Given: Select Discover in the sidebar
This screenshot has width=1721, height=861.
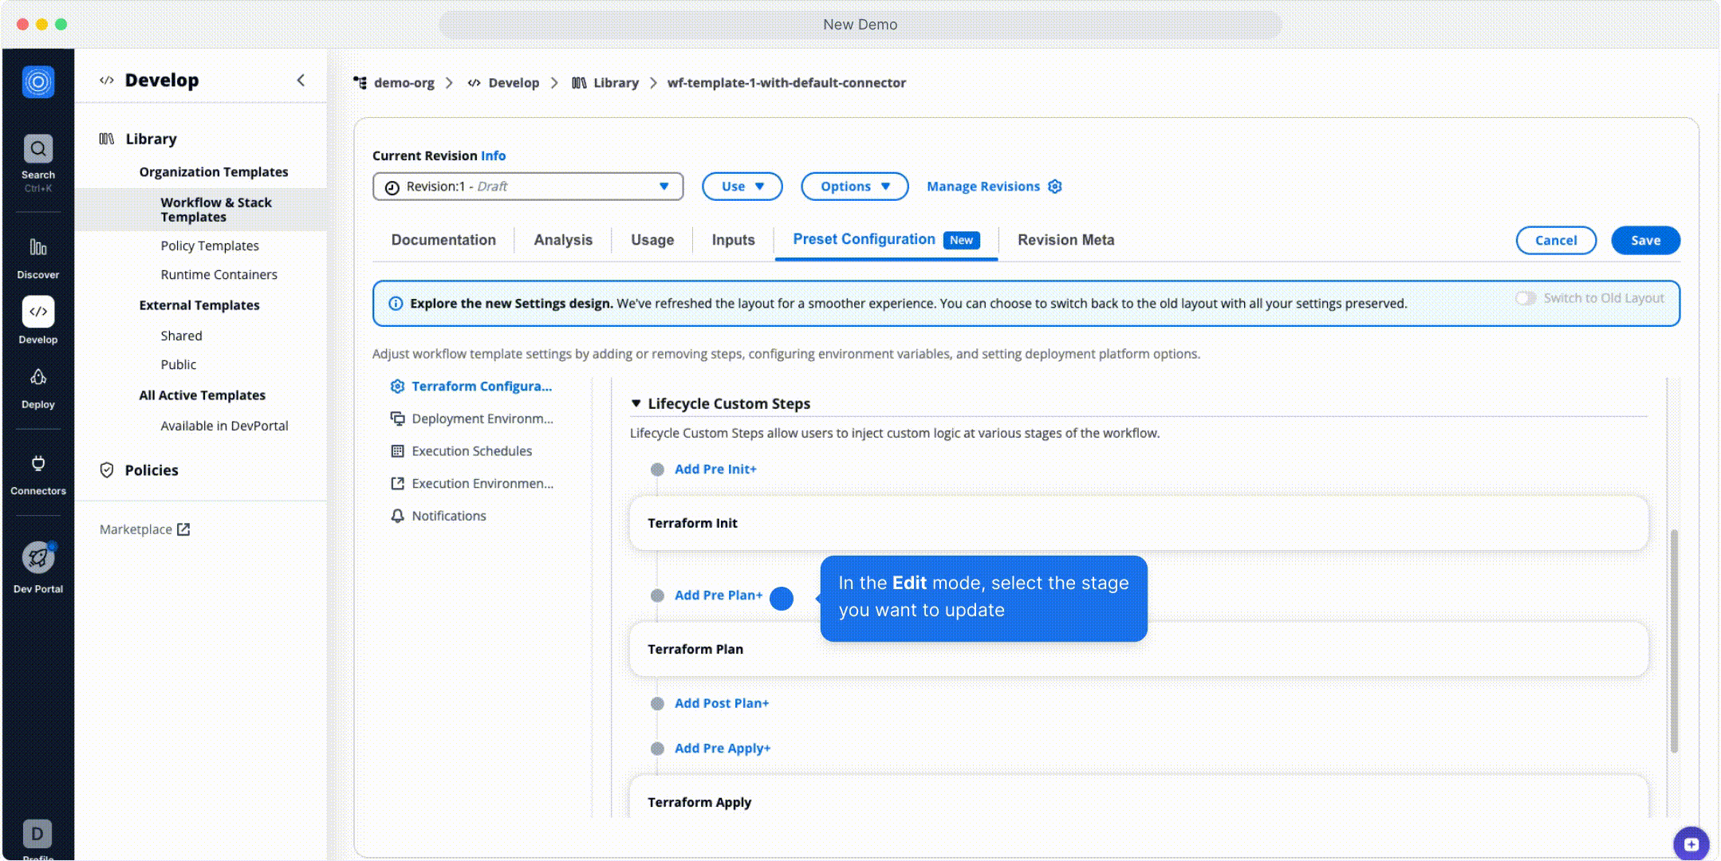Looking at the screenshot, I should pos(37,254).
